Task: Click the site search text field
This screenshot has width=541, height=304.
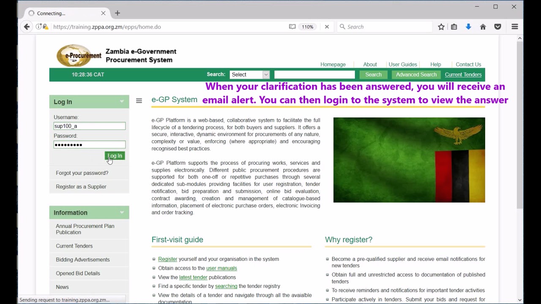Action: (314, 75)
